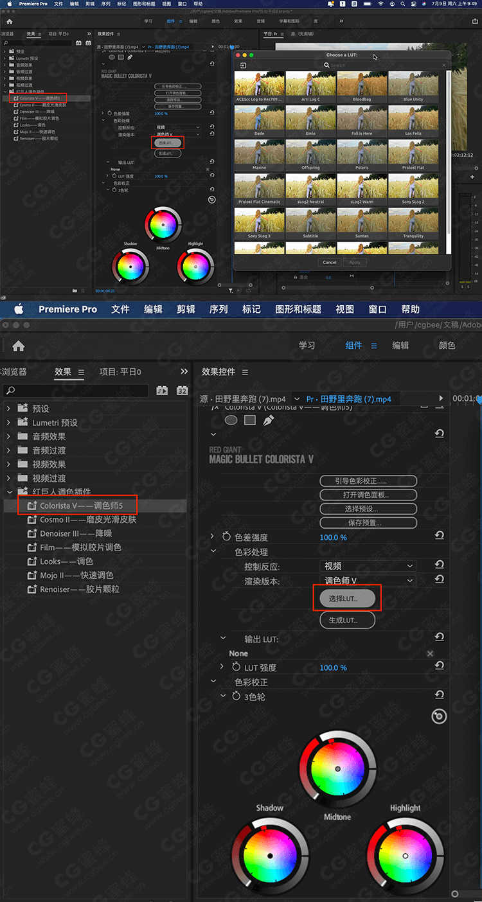Reset 3色轮 parameter in the enlarged view
The width and height of the screenshot is (482, 902).
pyautogui.click(x=440, y=695)
